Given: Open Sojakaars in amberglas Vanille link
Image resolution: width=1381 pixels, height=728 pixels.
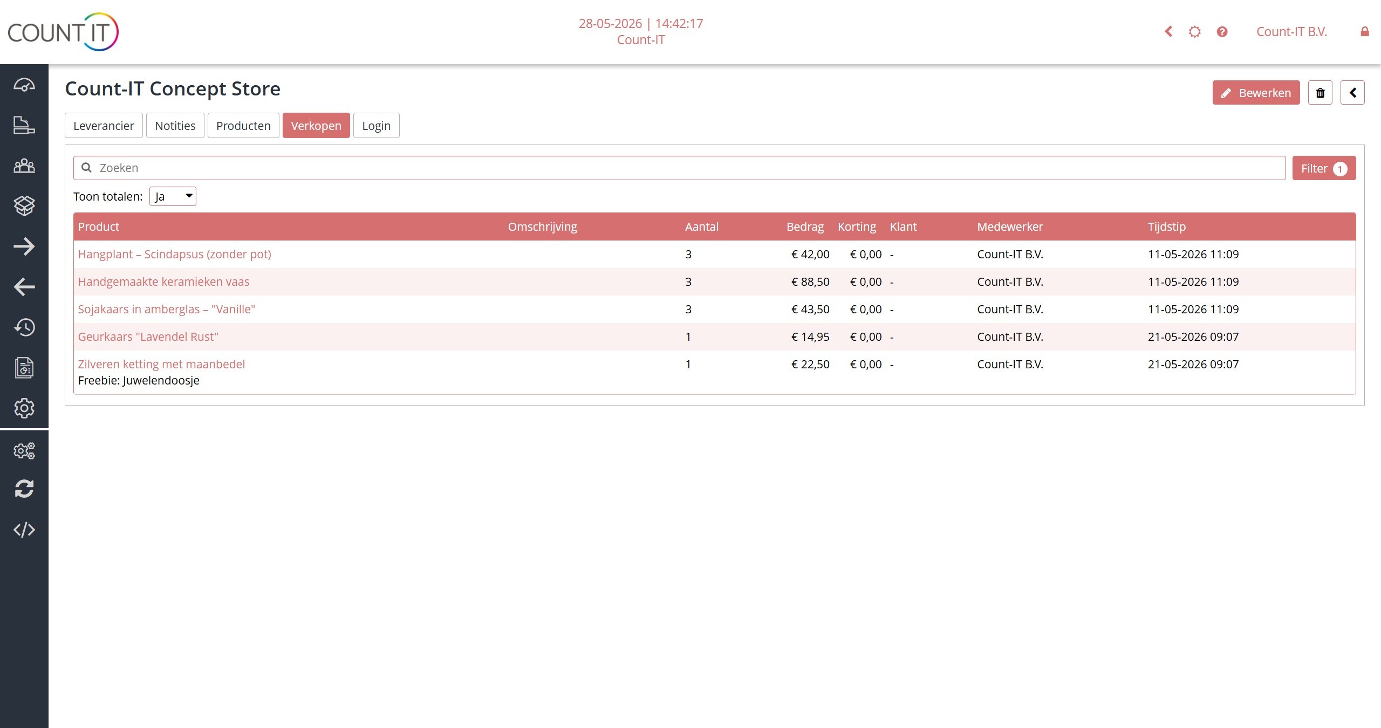Looking at the screenshot, I should [166, 309].
